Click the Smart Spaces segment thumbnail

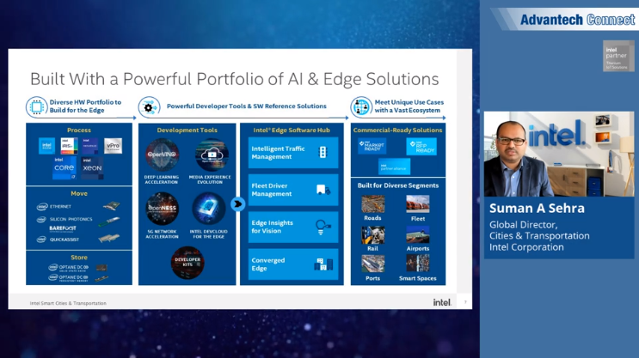tap(418, 264)
